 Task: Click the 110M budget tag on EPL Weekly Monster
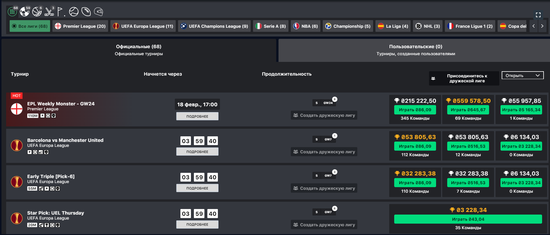(x=33, y=116)
